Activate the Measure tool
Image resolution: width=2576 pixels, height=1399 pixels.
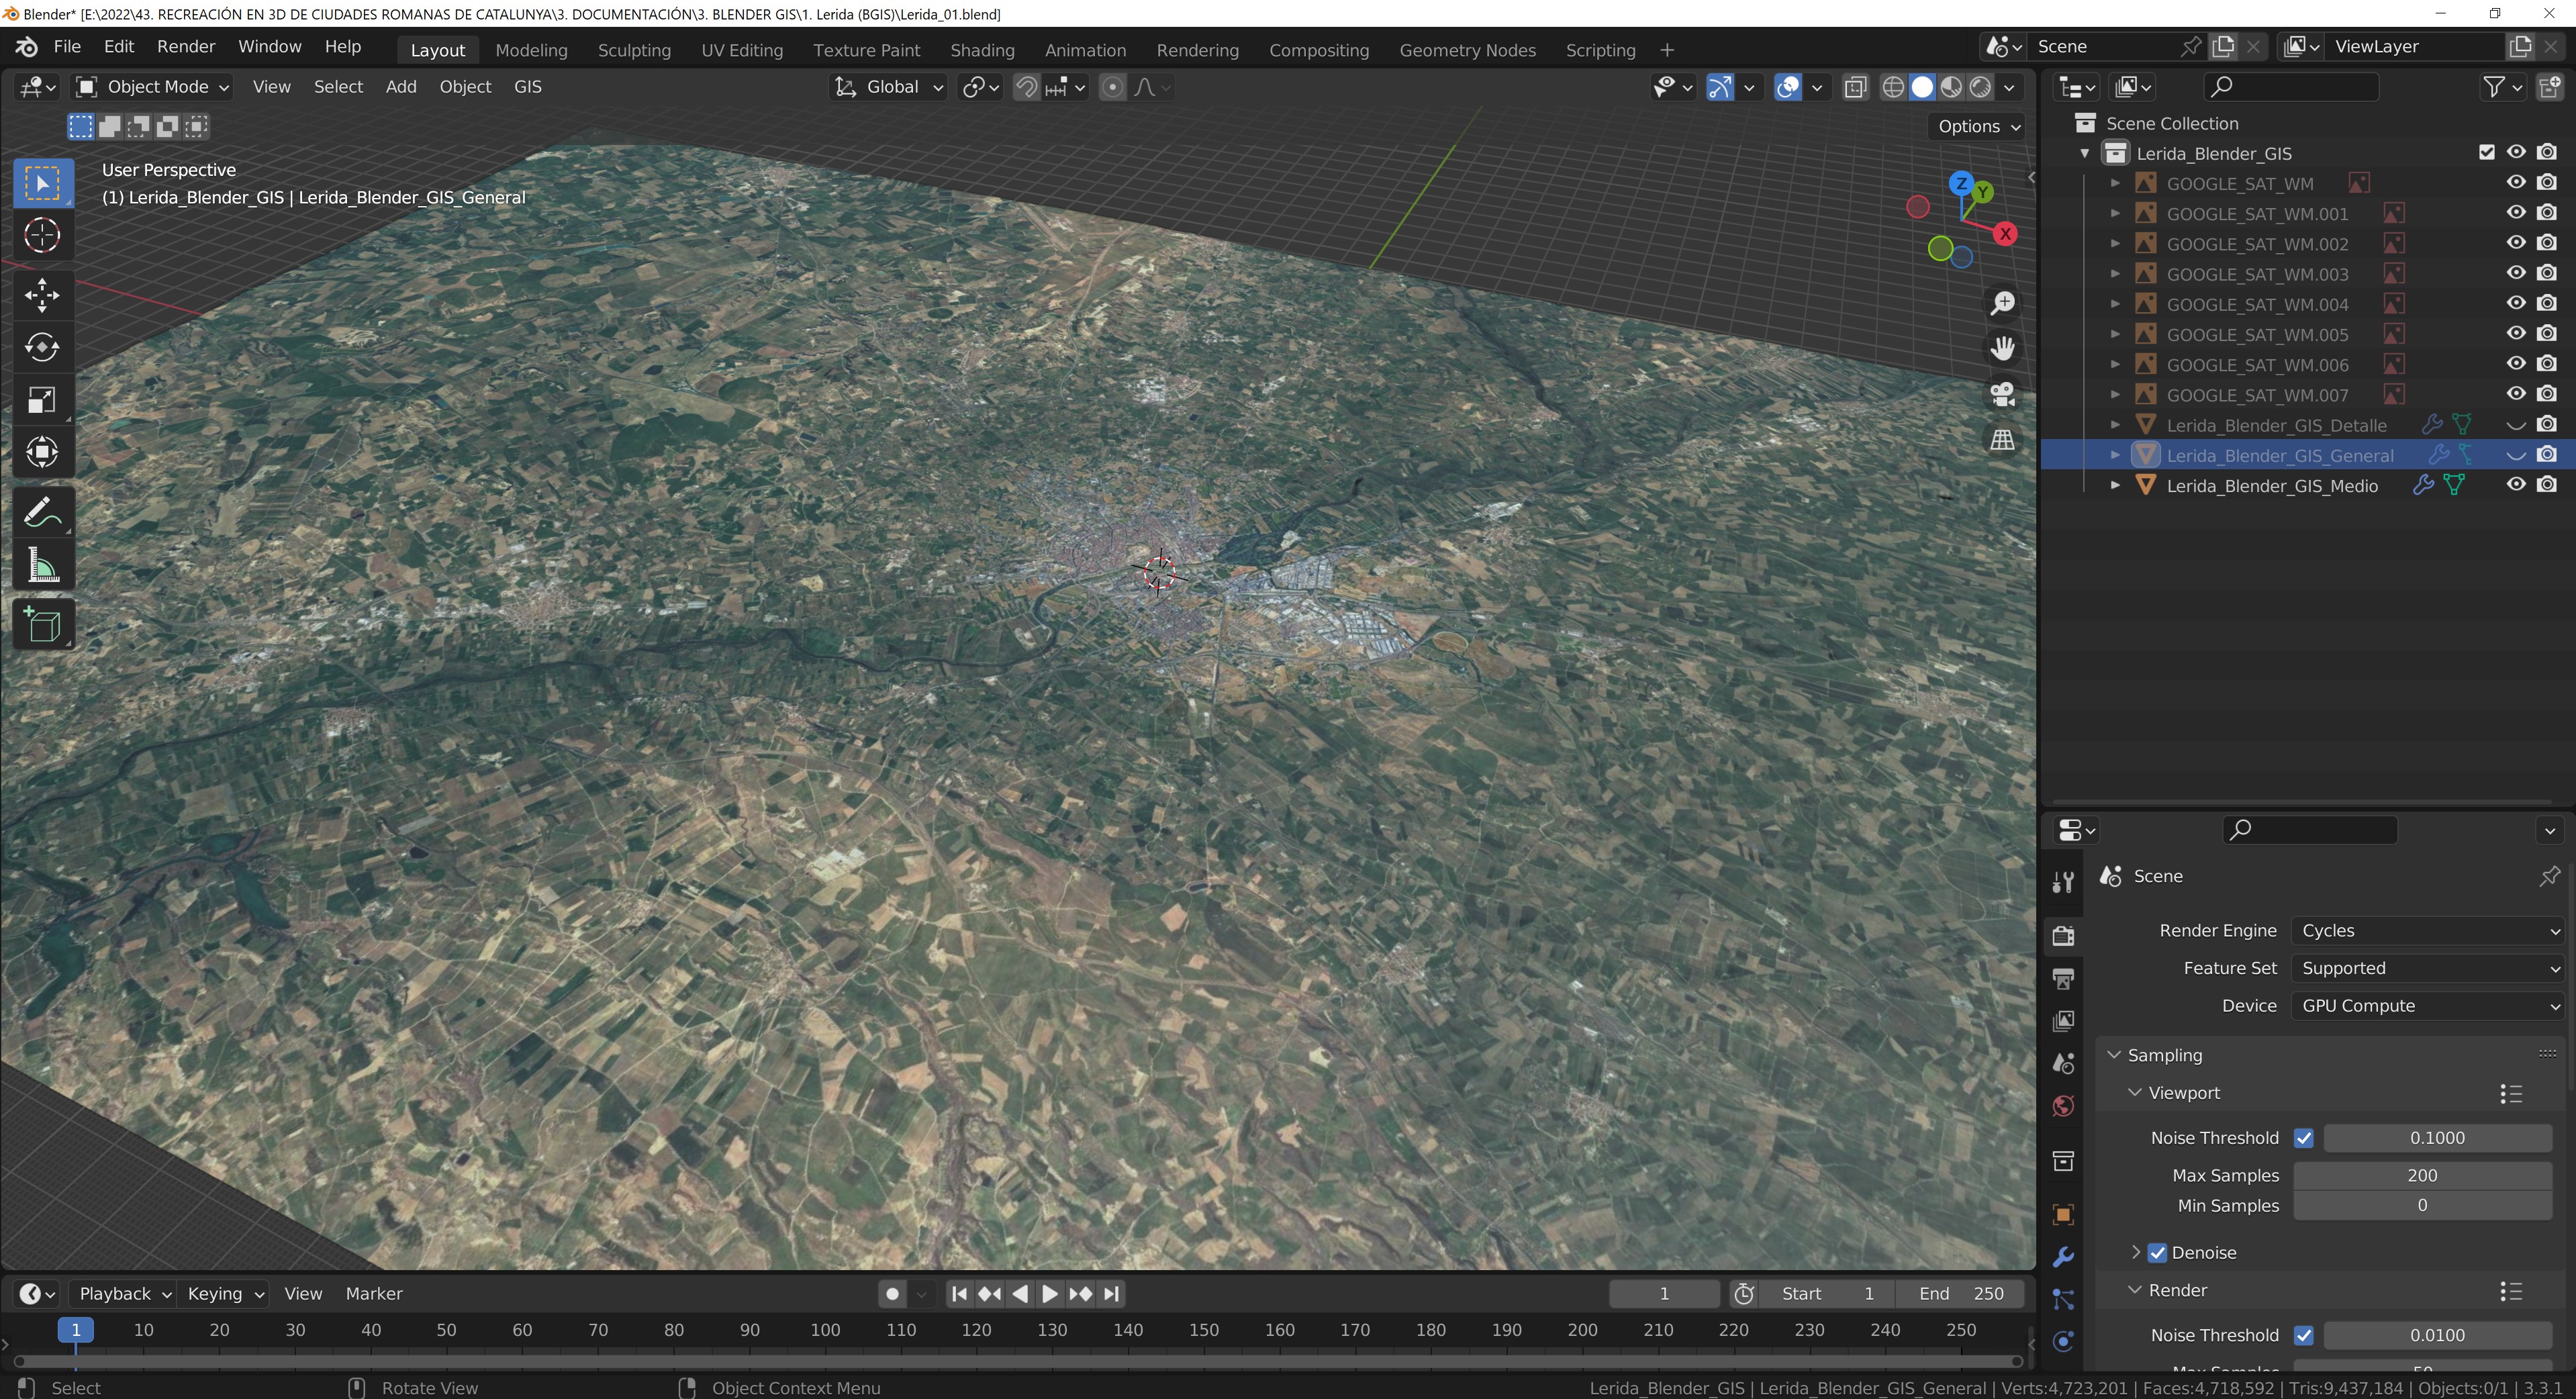click(x=42, y=566)
